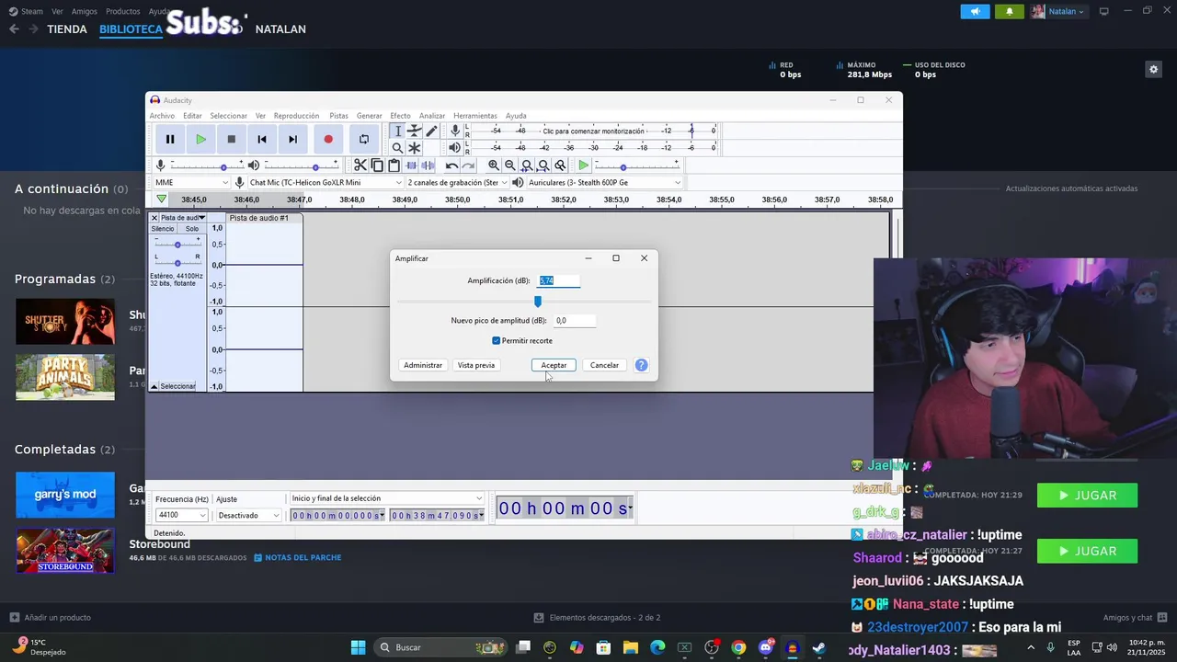Adjust the playback volume slider
This screenshot has height=662, width=1177.
click(x=303, y=166)
